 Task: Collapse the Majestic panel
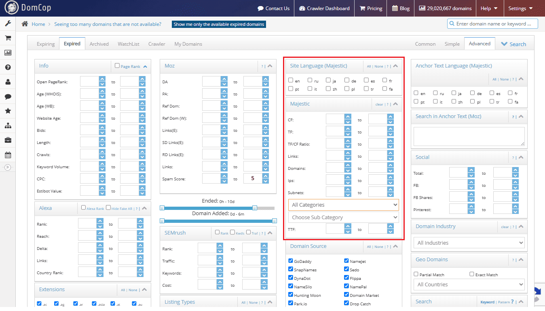[x=395, y=104]
